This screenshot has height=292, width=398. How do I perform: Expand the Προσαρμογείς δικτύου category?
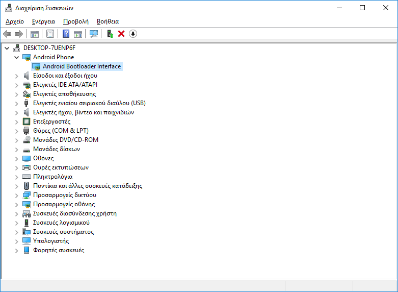[17, 195]
